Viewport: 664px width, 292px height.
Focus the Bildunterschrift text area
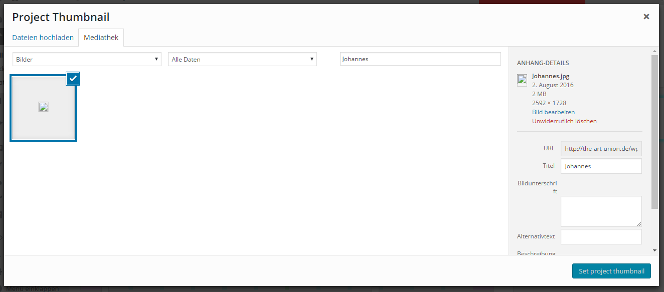[601, 211]
